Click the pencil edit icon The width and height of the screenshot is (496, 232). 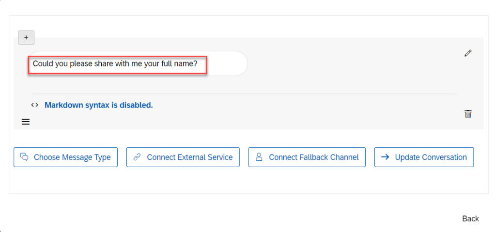tap(467, 53)
